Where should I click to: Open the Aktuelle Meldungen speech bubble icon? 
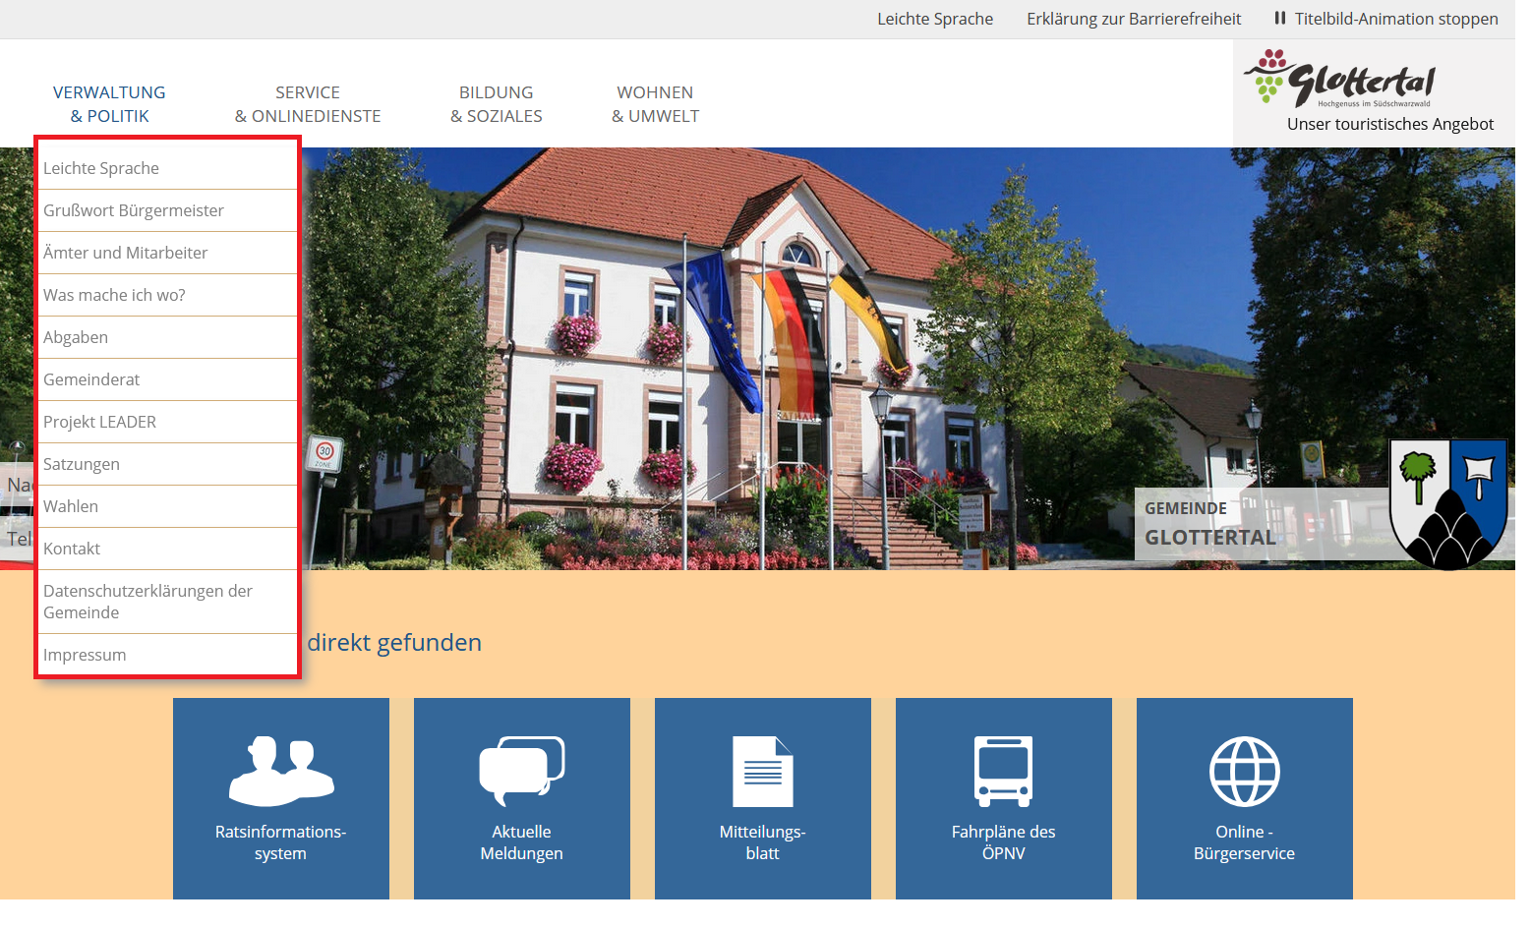coord(521,771)
